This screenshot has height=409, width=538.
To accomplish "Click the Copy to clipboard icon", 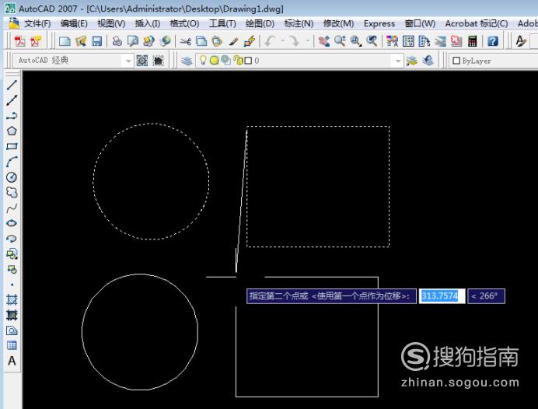I will [x=201, y=41].
